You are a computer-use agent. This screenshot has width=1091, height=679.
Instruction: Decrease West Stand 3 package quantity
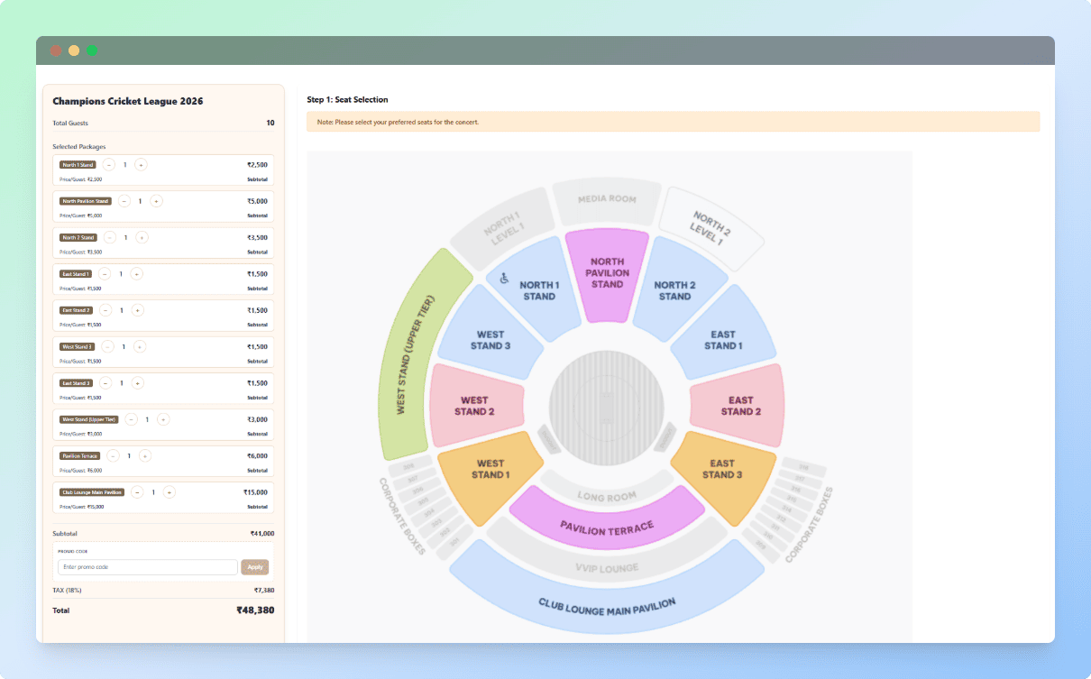pyautogui.click(x=108, y=346)
